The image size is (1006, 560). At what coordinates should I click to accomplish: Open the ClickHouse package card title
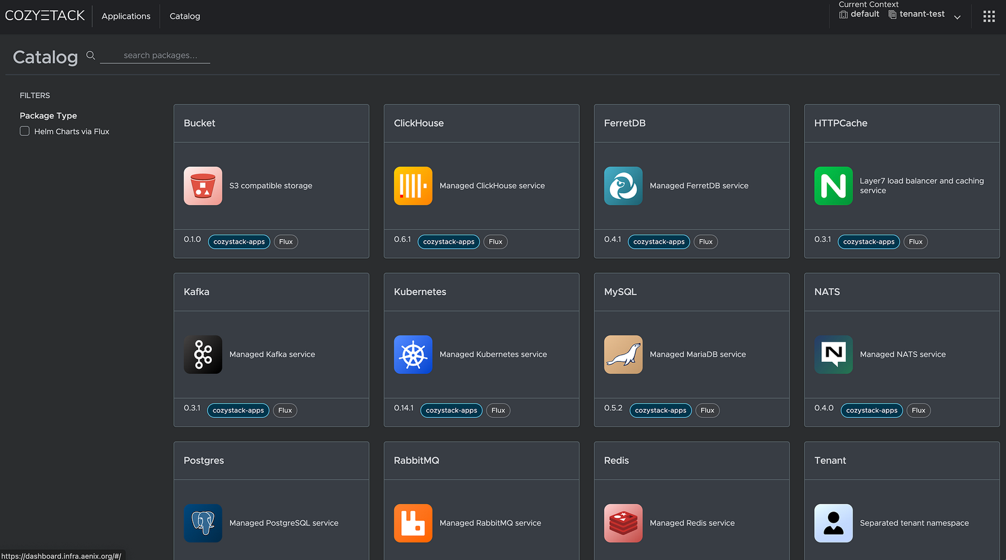pyautogui.click(x=419, y=123)
